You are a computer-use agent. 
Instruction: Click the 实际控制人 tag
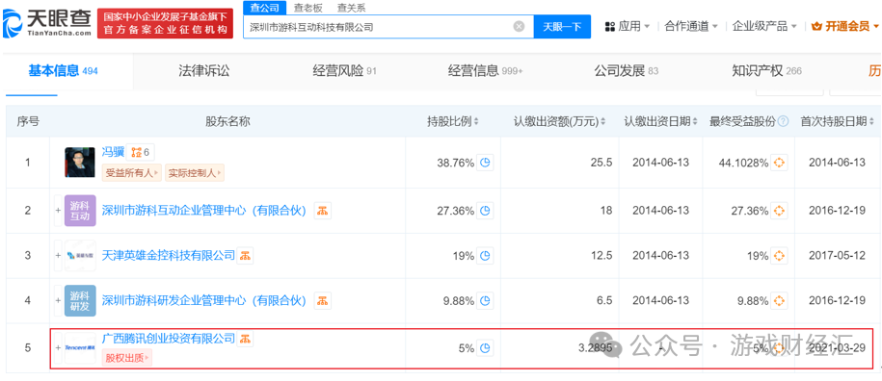click(194, 173)
